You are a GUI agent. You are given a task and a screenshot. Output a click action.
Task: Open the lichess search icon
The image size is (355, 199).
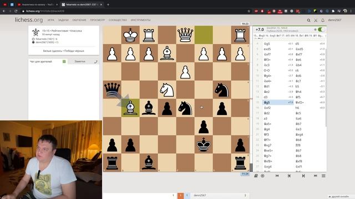pyautogui.click(x=308, y=20)
